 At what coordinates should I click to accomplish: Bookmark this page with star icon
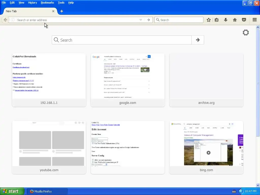point(209,20)
